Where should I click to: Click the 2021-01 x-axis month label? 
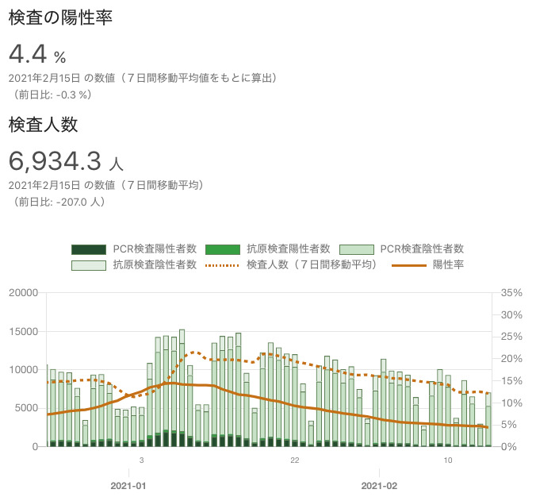[128, 484]
